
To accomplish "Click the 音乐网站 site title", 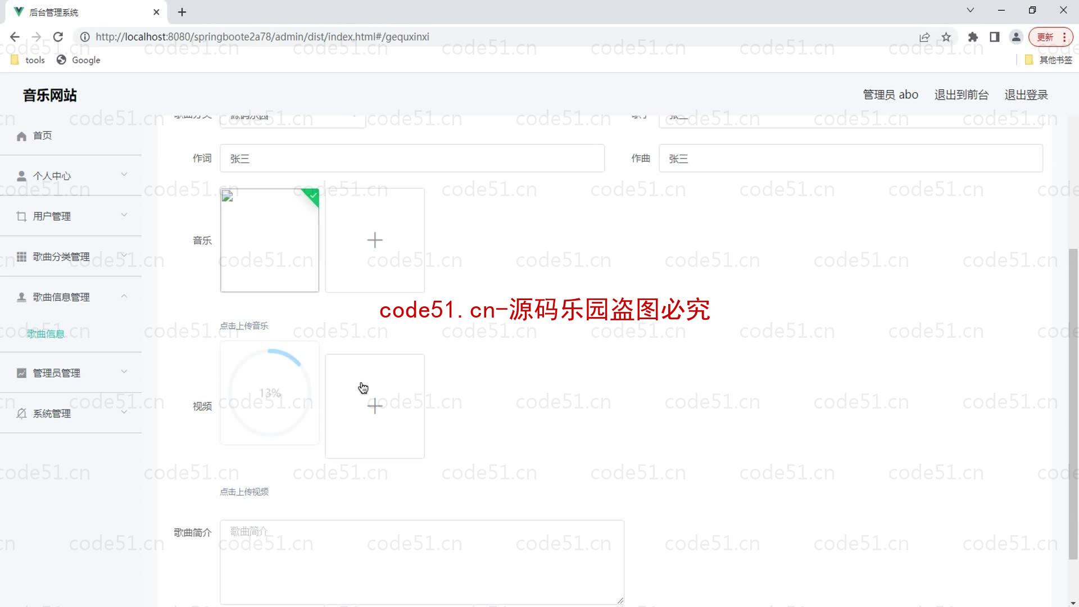I will pyautogui.click(x=50, y=95).
